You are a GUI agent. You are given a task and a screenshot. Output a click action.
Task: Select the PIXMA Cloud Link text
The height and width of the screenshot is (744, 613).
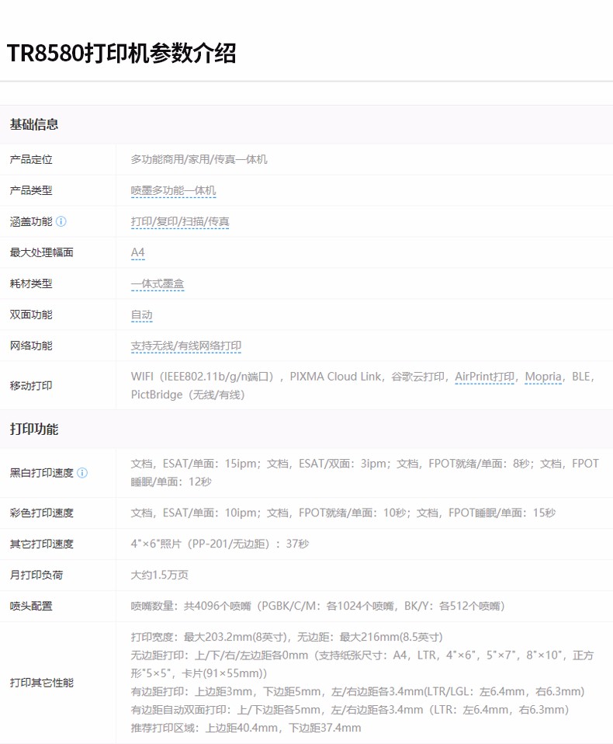pos(335,377)
